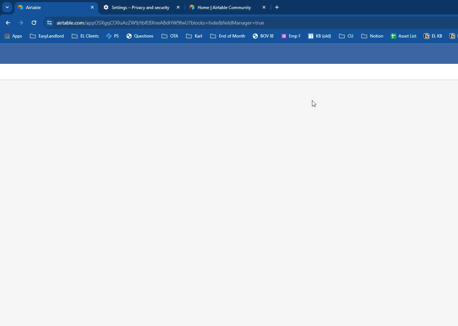
Task: Open the Settings – Privacy and security tab
Action: (141, 7)
